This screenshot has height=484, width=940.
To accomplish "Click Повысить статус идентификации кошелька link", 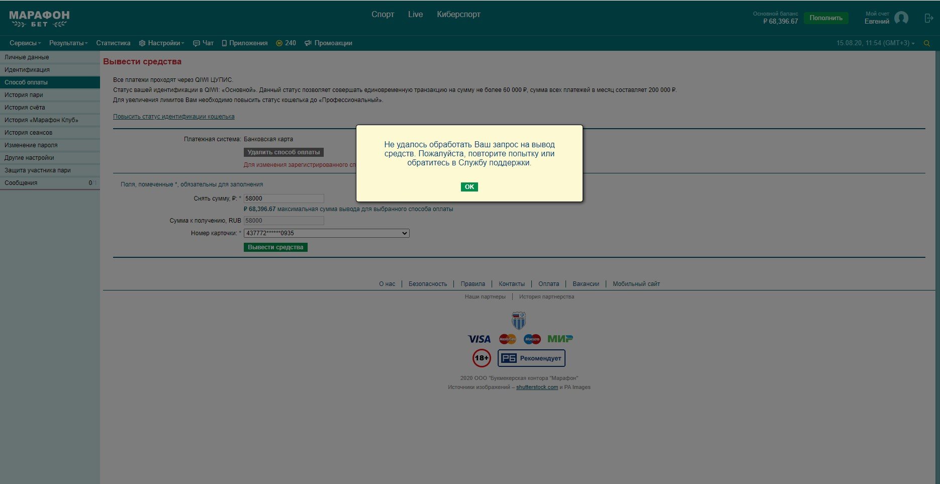I will click(x=173, y=117).
